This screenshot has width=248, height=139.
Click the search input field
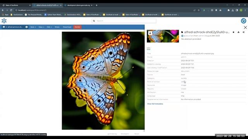[124, 21]
